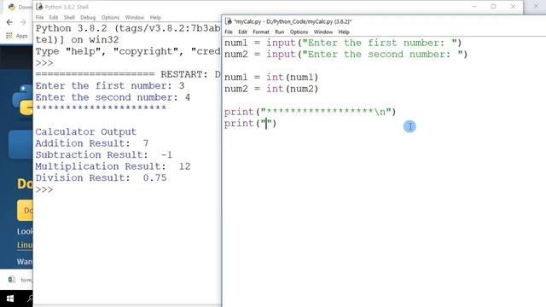Viewport: 546px width, 307px height.
Task: Open the Help menu in myCalc.py editor
Action: pos(344,32)
